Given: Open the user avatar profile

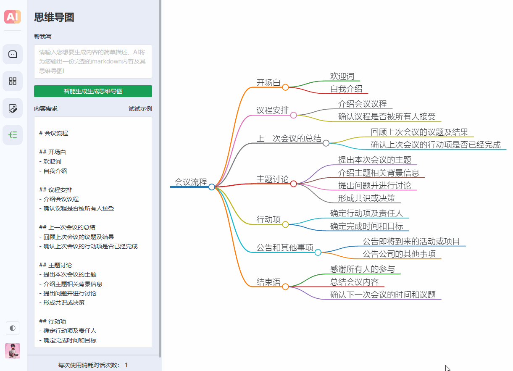Looking at the screenshot, I should (x=13, y=351).
